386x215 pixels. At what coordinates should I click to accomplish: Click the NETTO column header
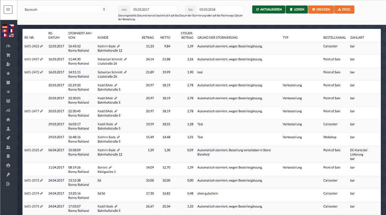coord(165,38)
